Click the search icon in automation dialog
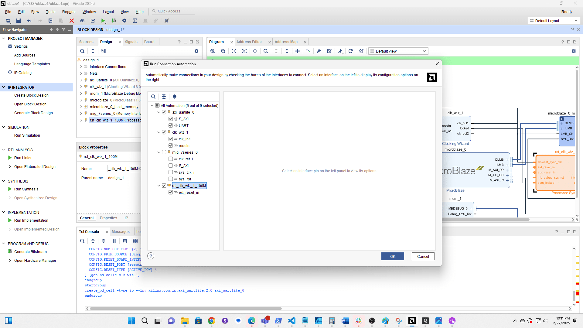This screenshot has height=328, width=583. (x=153, y=97)
